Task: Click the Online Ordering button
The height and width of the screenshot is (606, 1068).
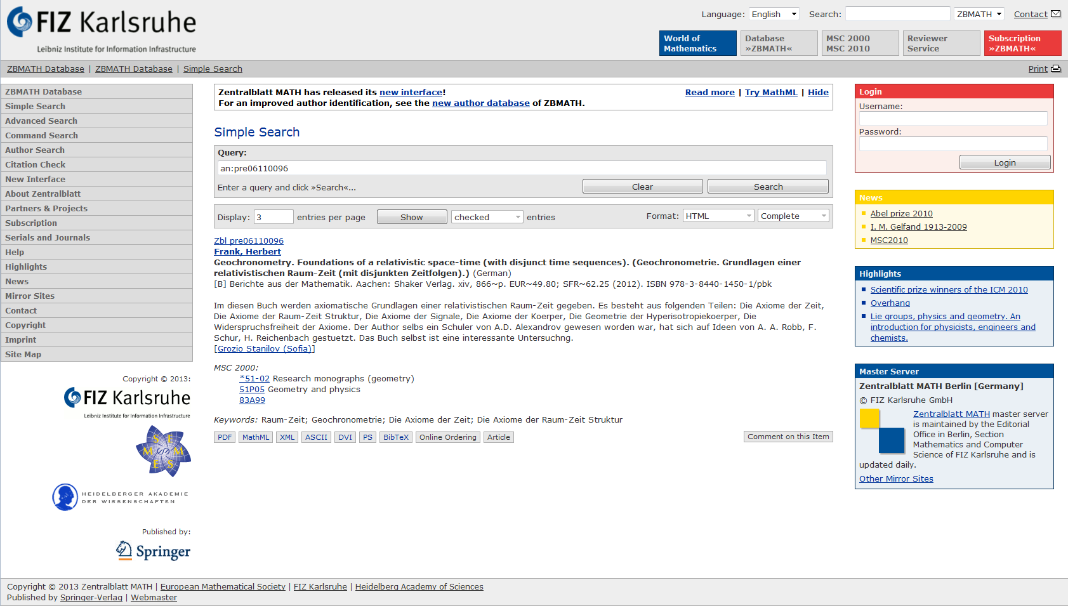Action: coord(448,437)
